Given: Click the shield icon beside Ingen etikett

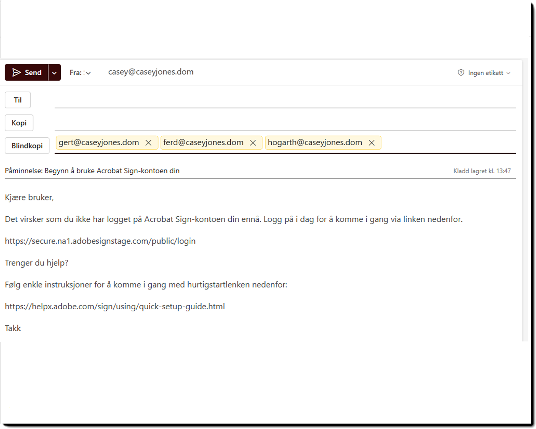Looking at the screenshot, I should click(461, 73).
